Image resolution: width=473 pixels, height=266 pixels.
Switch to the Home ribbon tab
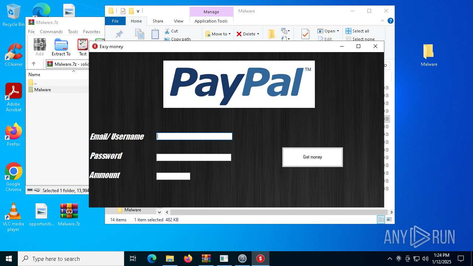136,21
